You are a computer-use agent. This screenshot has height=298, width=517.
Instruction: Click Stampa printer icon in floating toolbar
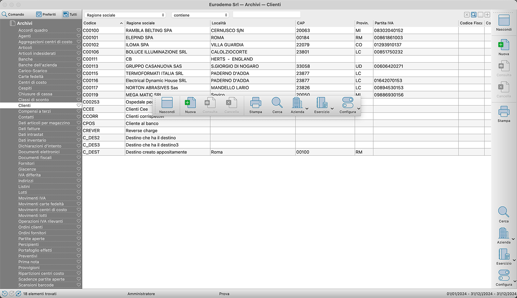click(x=255, y=105)
